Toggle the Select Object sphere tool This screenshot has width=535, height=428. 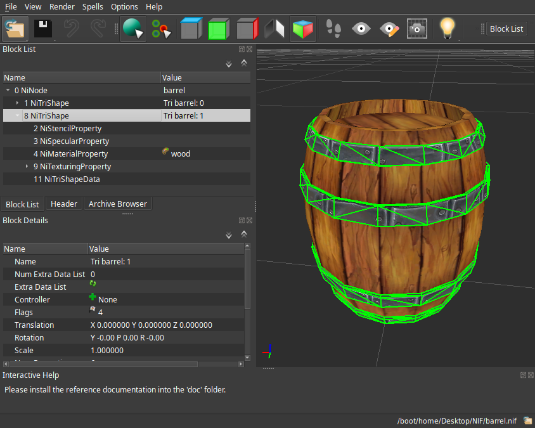click(x=133, y=29)
